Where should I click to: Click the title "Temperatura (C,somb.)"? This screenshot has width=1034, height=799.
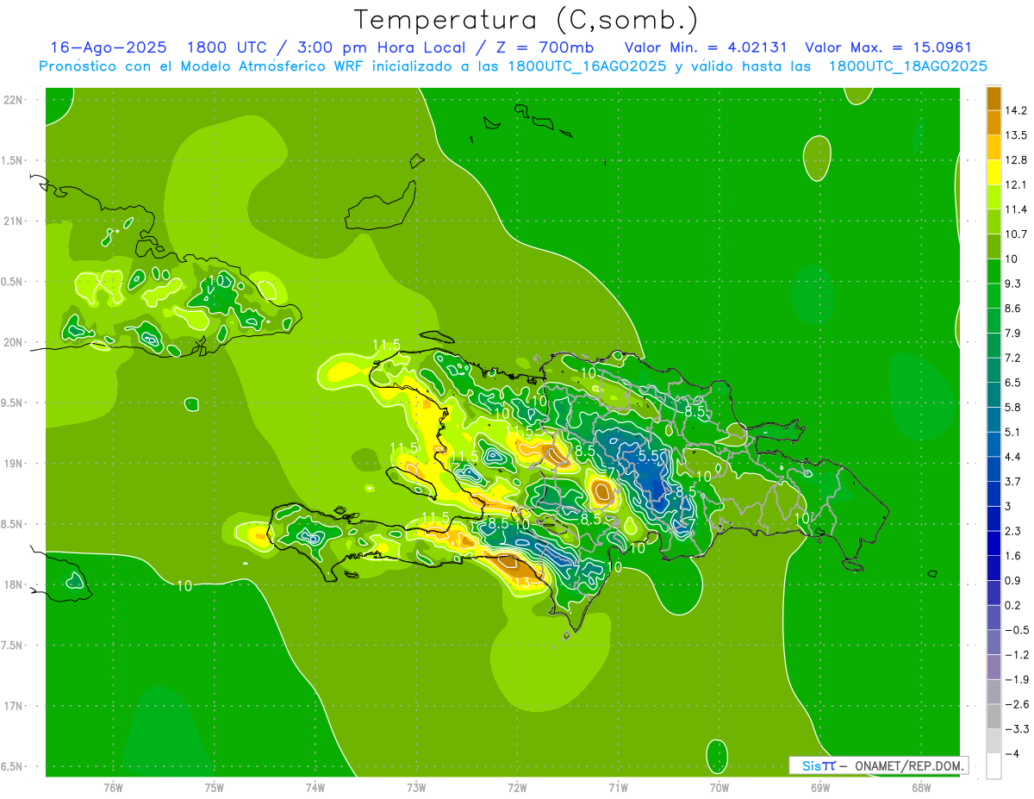[x=526, y=20]
